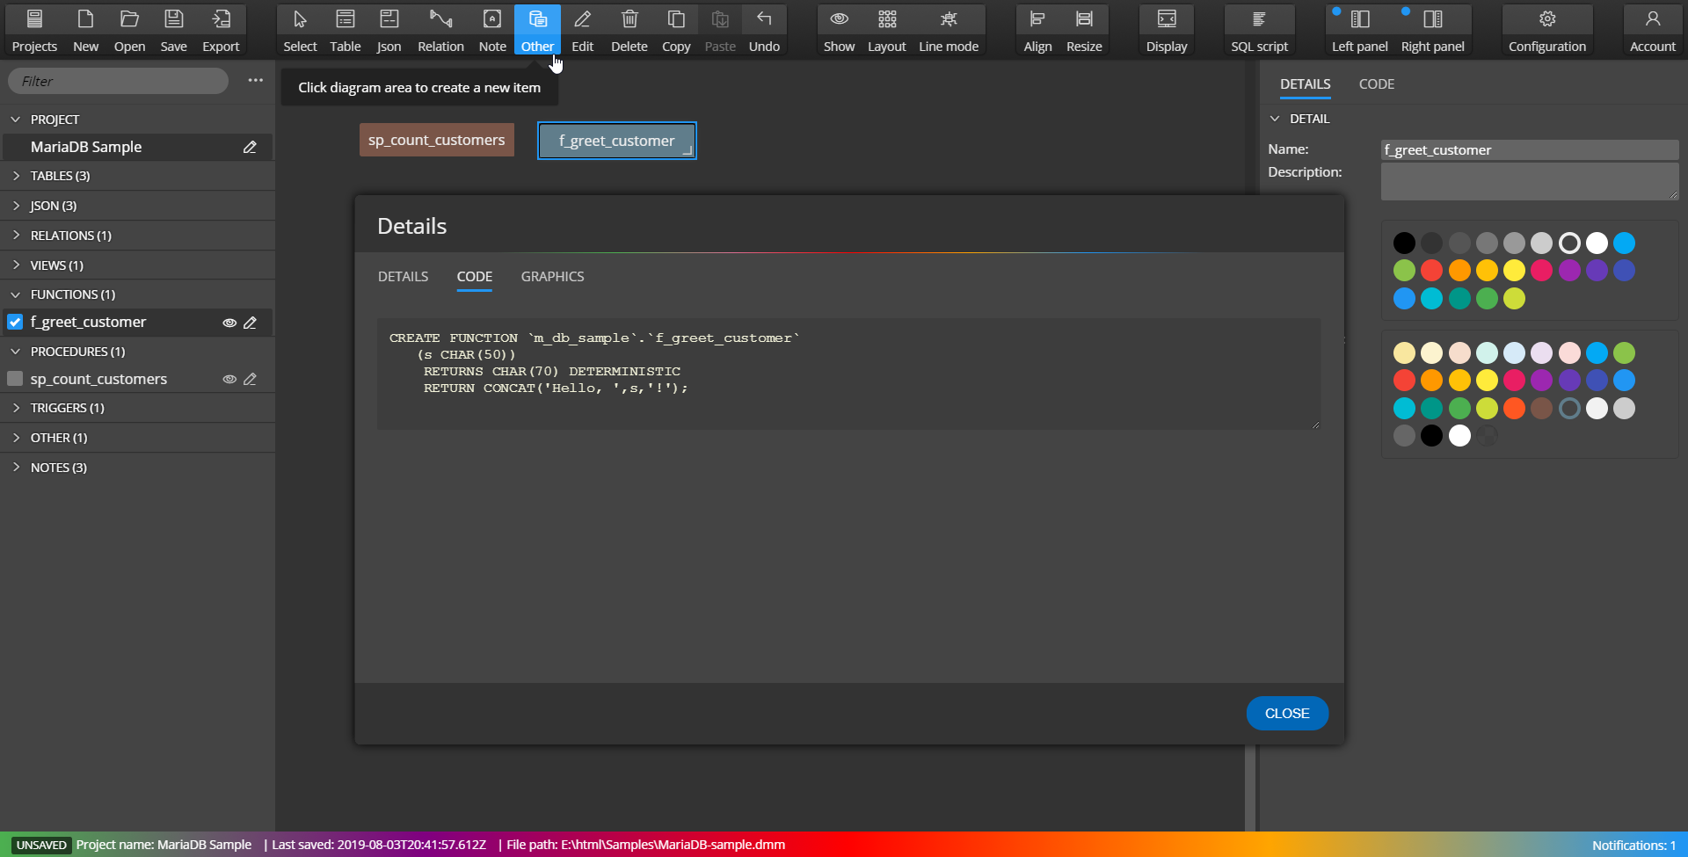The width and height of the screenshot is (1688, 857).
Task: Expand the TRIGGERS (1) section
Action: 16,408
